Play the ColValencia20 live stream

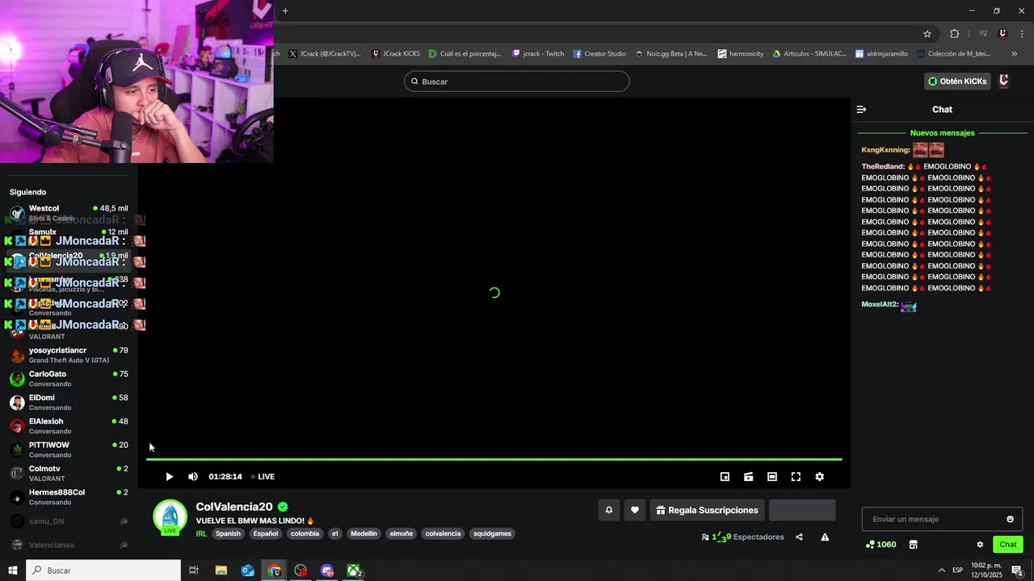coord(169,477)
